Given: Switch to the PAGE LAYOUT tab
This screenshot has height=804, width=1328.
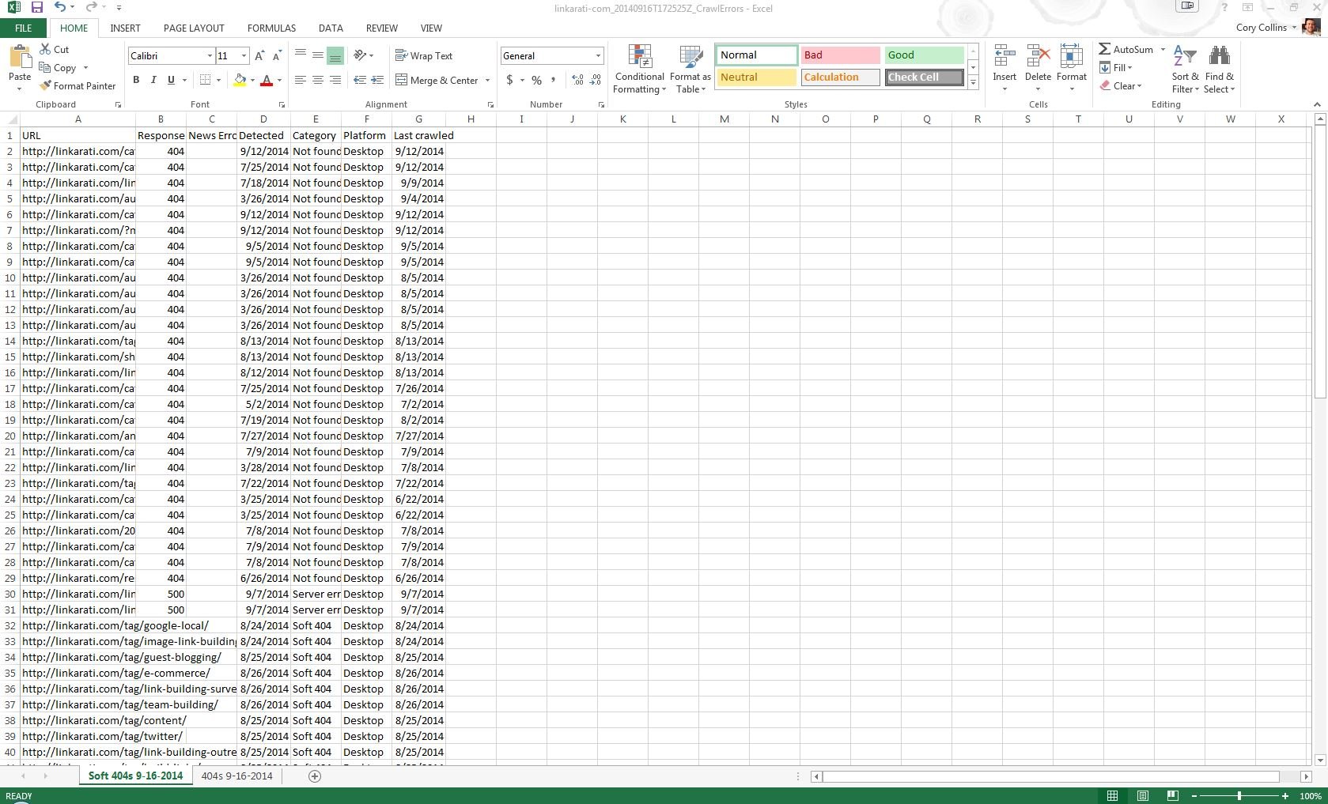Looking at the screenshot, I should point(194,28).
